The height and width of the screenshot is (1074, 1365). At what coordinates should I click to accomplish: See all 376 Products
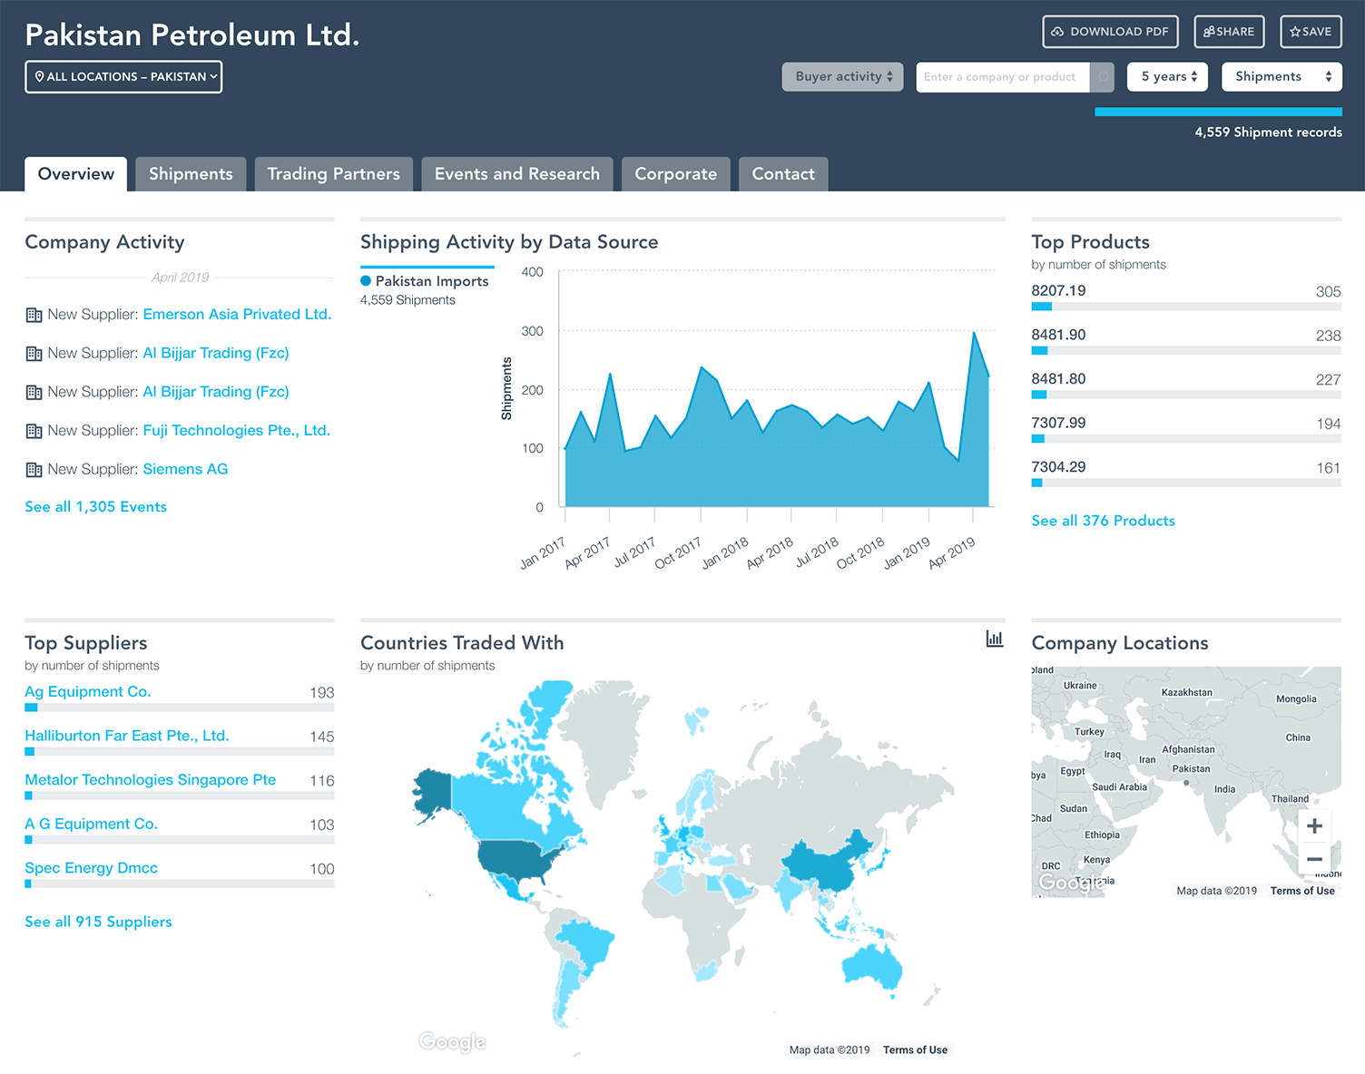tap(1103, 521)
